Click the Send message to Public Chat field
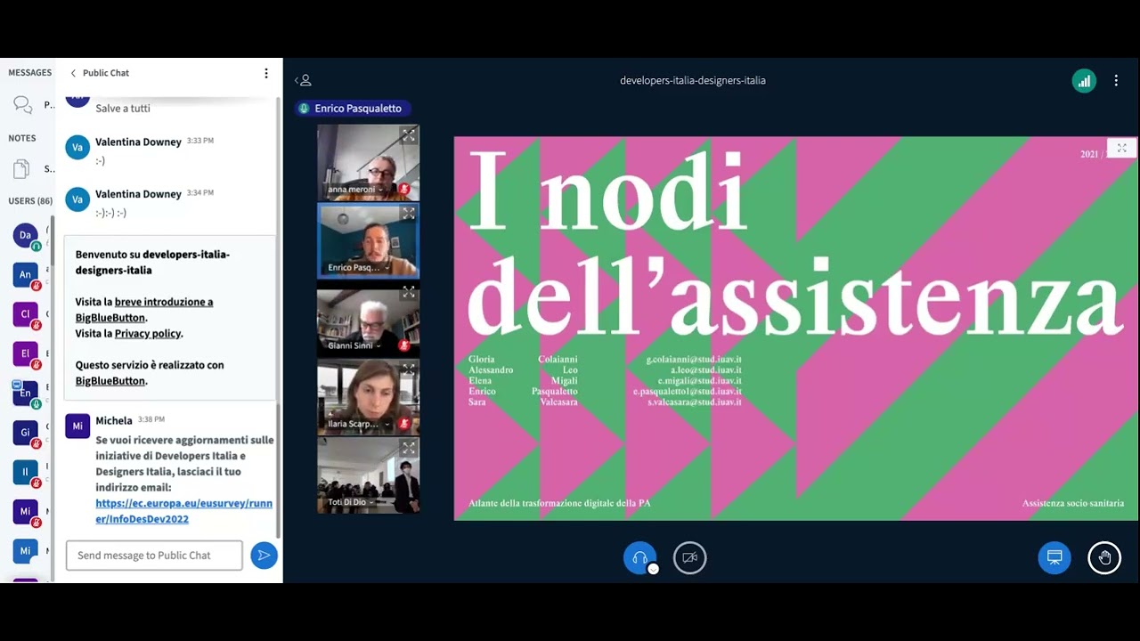The image size is (1140, 641). pyautogui.click(x=154, y=556)
